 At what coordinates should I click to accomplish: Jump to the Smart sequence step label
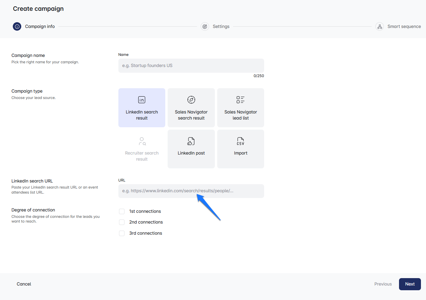(x=404, y=26)
